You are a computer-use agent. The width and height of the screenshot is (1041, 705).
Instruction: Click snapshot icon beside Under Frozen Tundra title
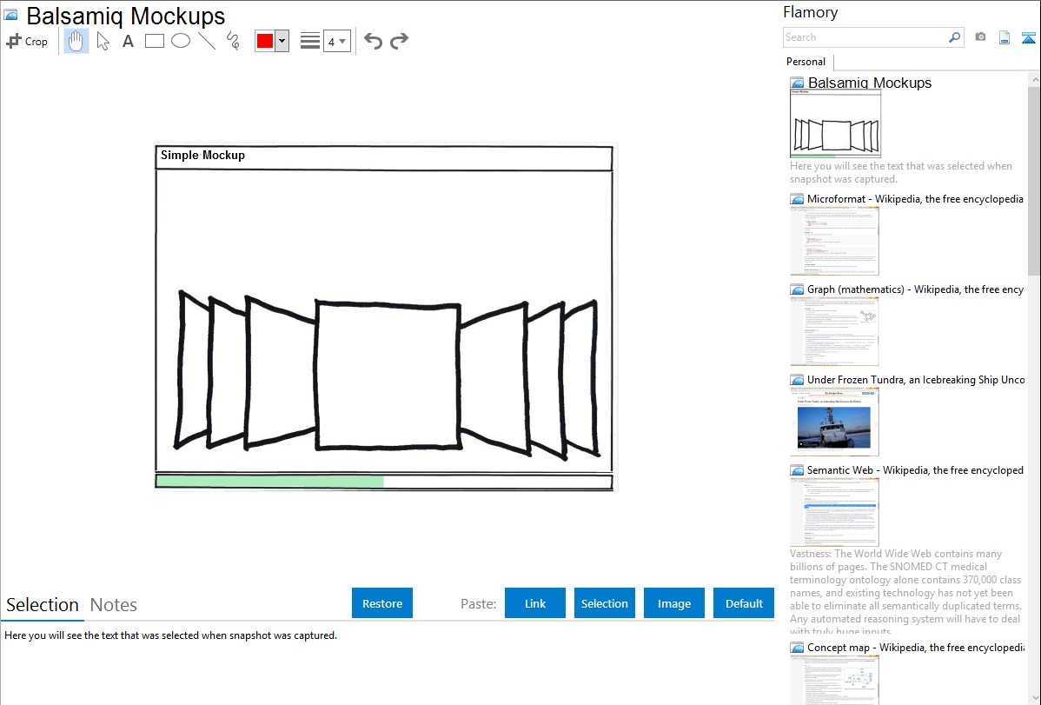coord(797,380)
